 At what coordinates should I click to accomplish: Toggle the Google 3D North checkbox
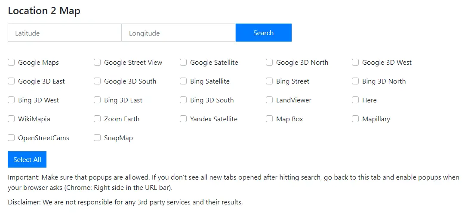pyautogui.click(x=269, y=63)
